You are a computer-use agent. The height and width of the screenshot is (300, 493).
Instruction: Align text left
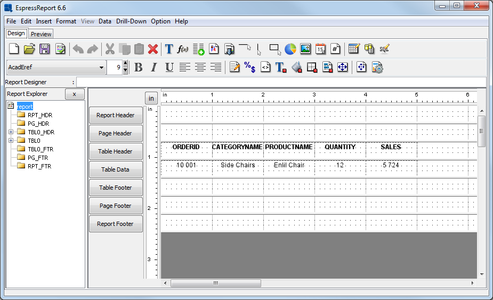[x=185, y=67]
